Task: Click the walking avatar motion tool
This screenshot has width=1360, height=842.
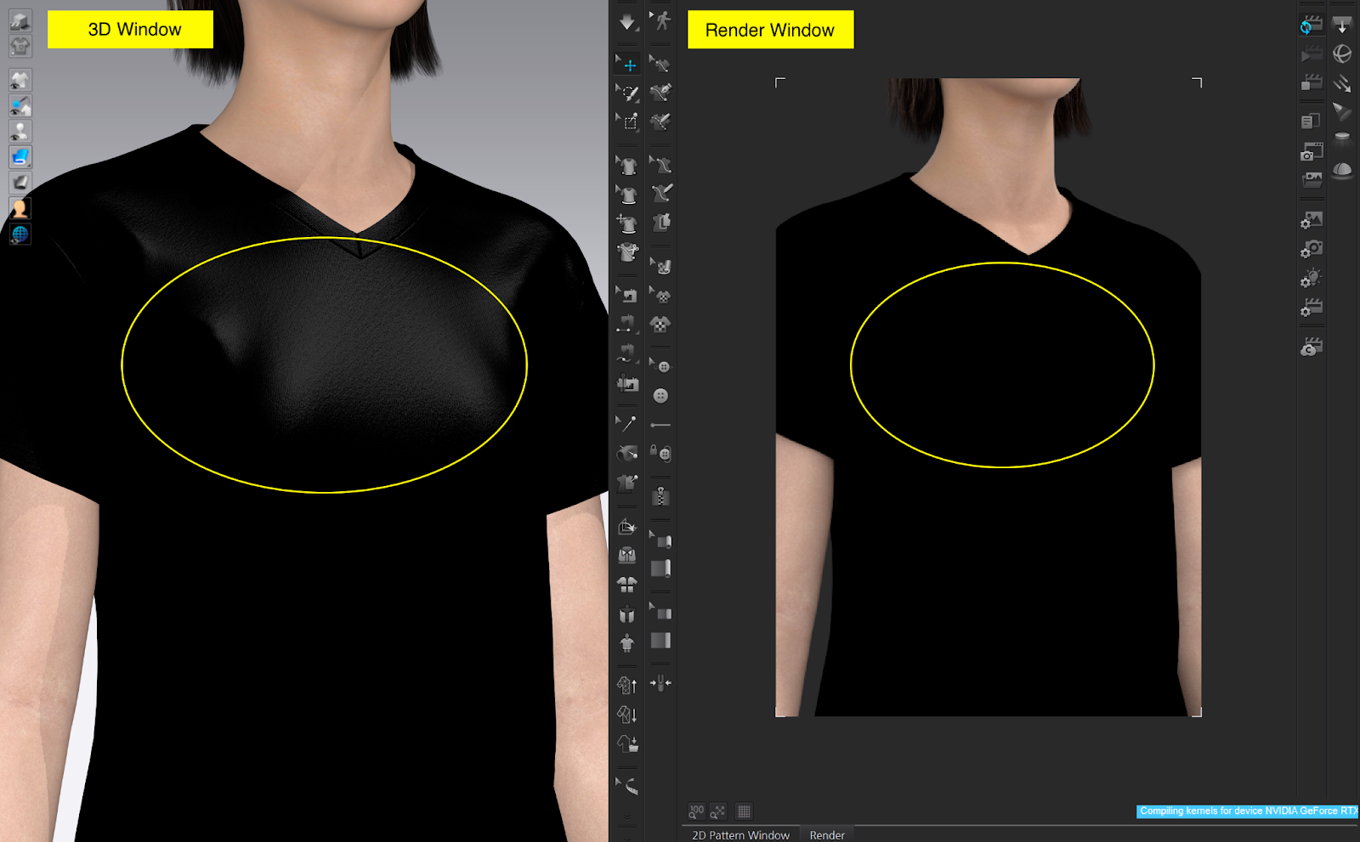Action: click(660, 20)
